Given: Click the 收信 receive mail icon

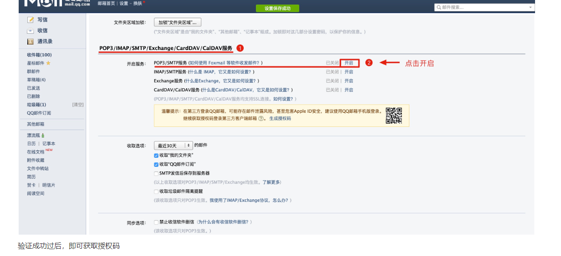Looking at the screenshot, I should tap(31, 31).
